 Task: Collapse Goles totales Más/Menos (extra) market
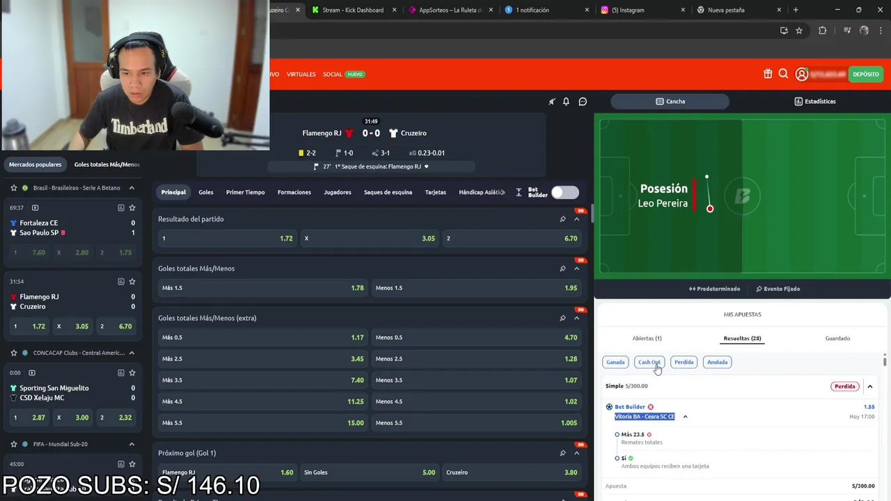[x=576, y=318]
